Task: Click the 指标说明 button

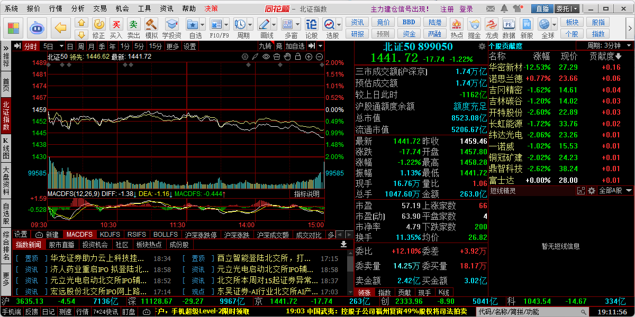Action: [306, 194]
